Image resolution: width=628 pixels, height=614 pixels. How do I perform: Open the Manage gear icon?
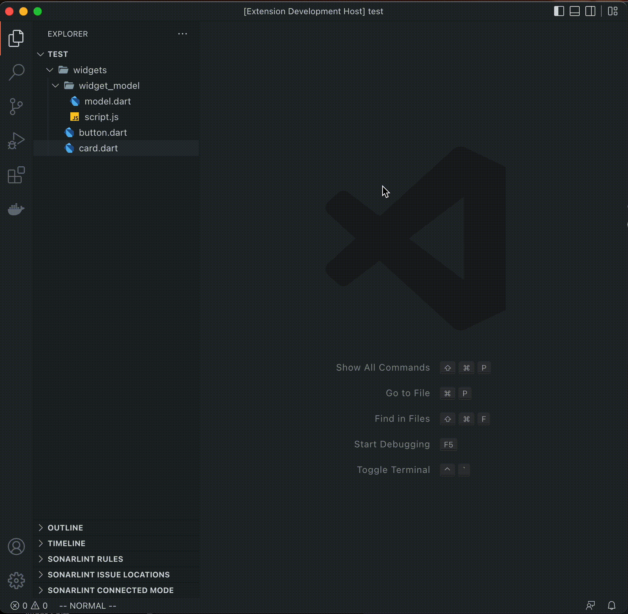pos(16,581)
